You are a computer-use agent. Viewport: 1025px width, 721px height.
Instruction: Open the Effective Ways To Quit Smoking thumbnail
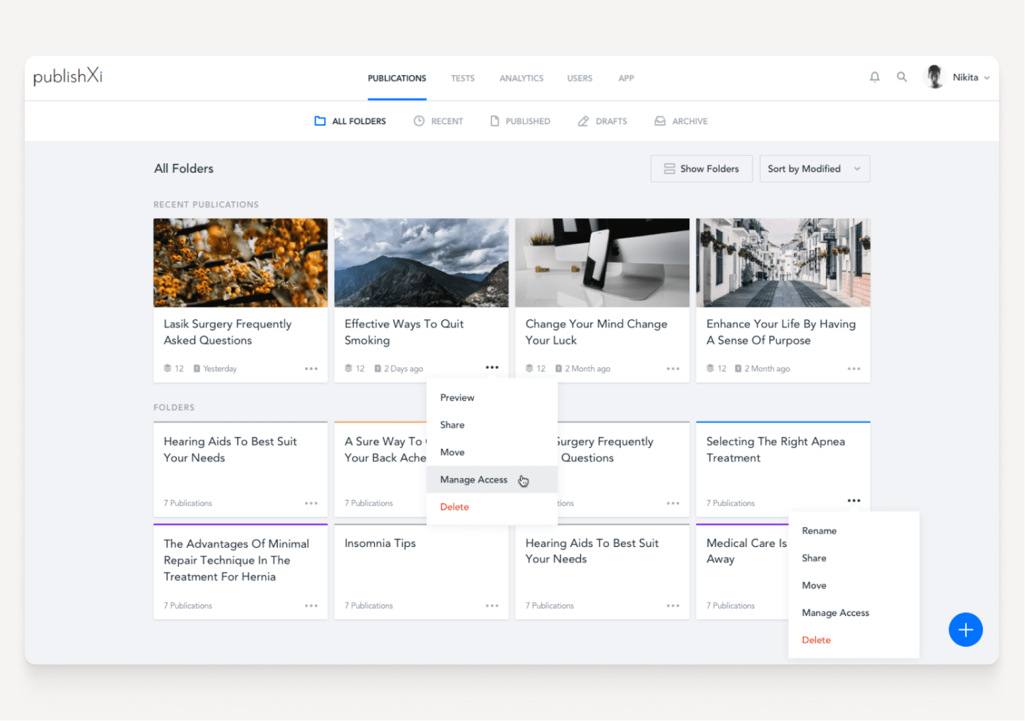[x=421, y=263]
